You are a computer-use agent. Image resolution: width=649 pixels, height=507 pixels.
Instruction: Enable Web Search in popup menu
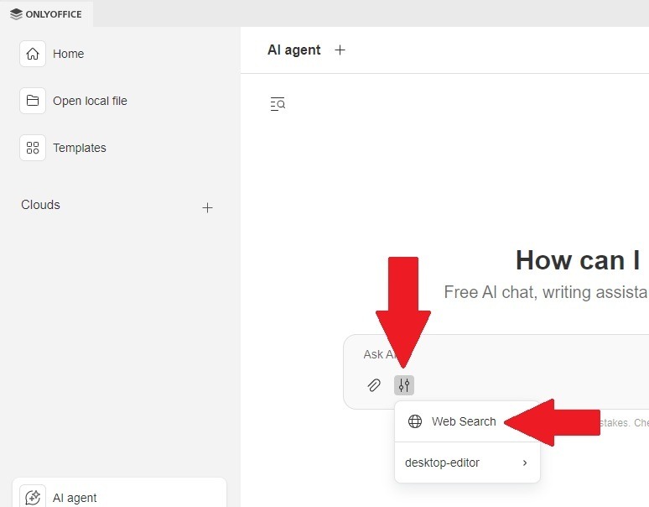(x=467, y=421)
